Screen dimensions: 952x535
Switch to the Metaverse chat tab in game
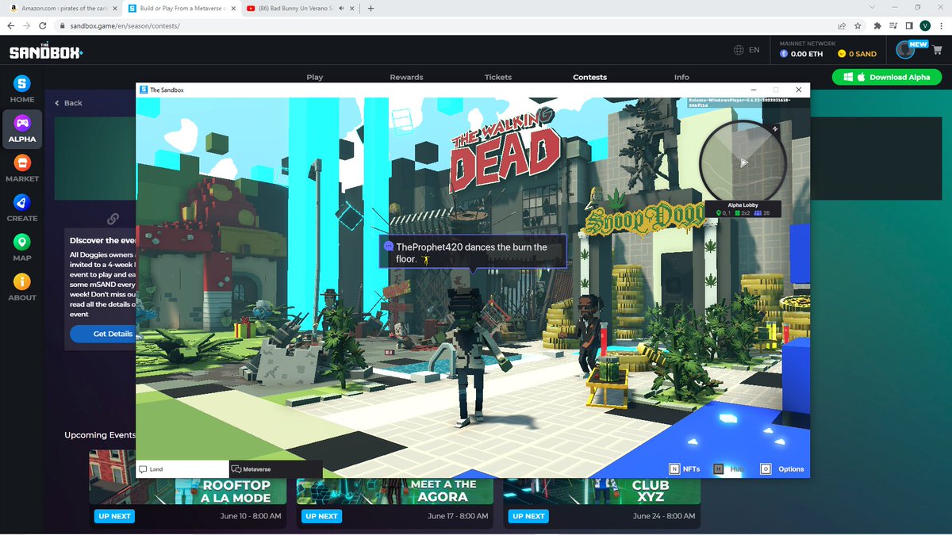point(276,469)
